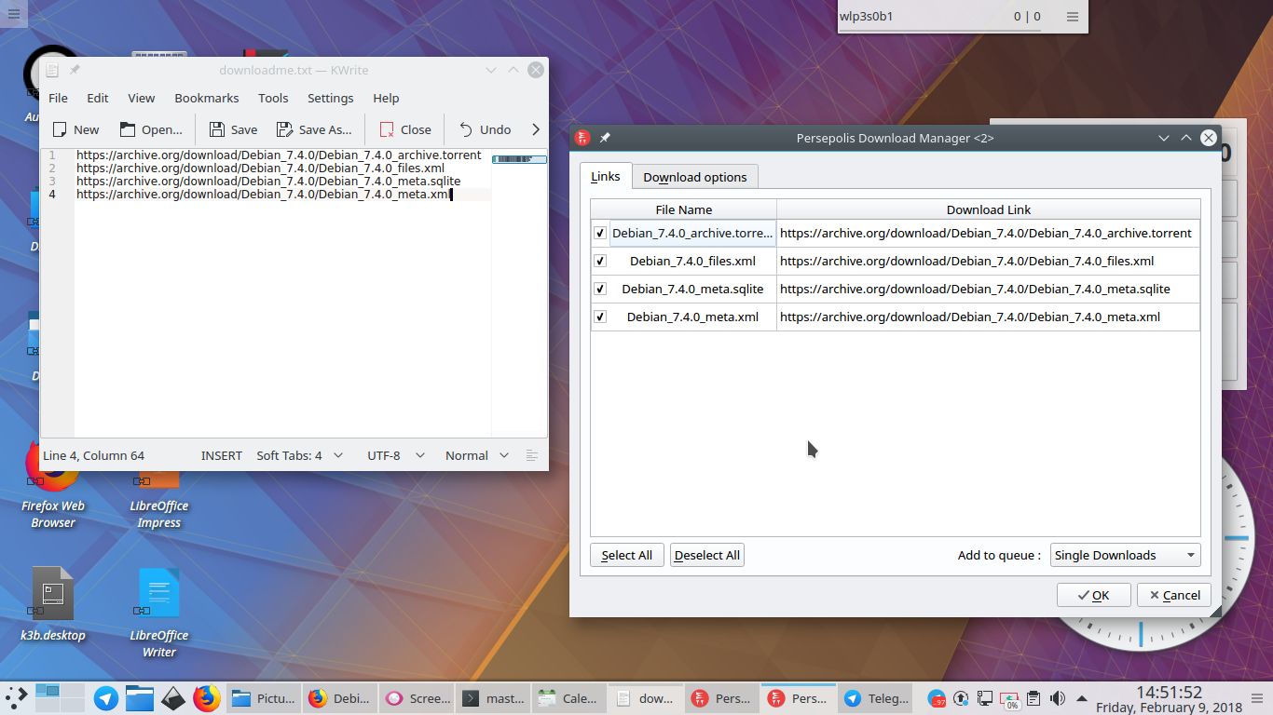
Task: Open the Bookmarks menu
Action: 207,98
